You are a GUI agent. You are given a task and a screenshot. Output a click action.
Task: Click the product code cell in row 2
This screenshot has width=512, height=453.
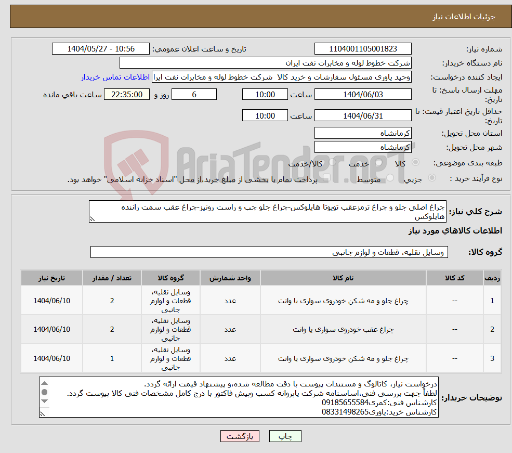click(454, 330)
